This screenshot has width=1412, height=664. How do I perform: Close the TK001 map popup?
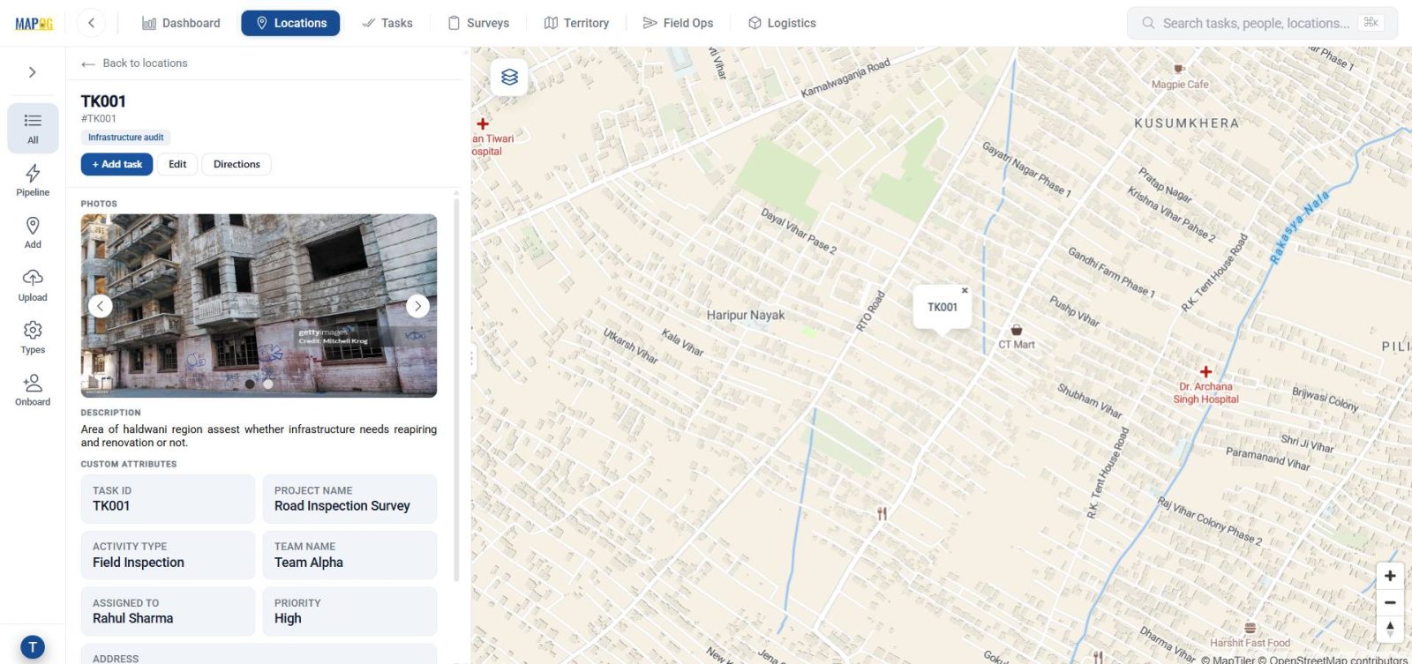coord(965,290)
